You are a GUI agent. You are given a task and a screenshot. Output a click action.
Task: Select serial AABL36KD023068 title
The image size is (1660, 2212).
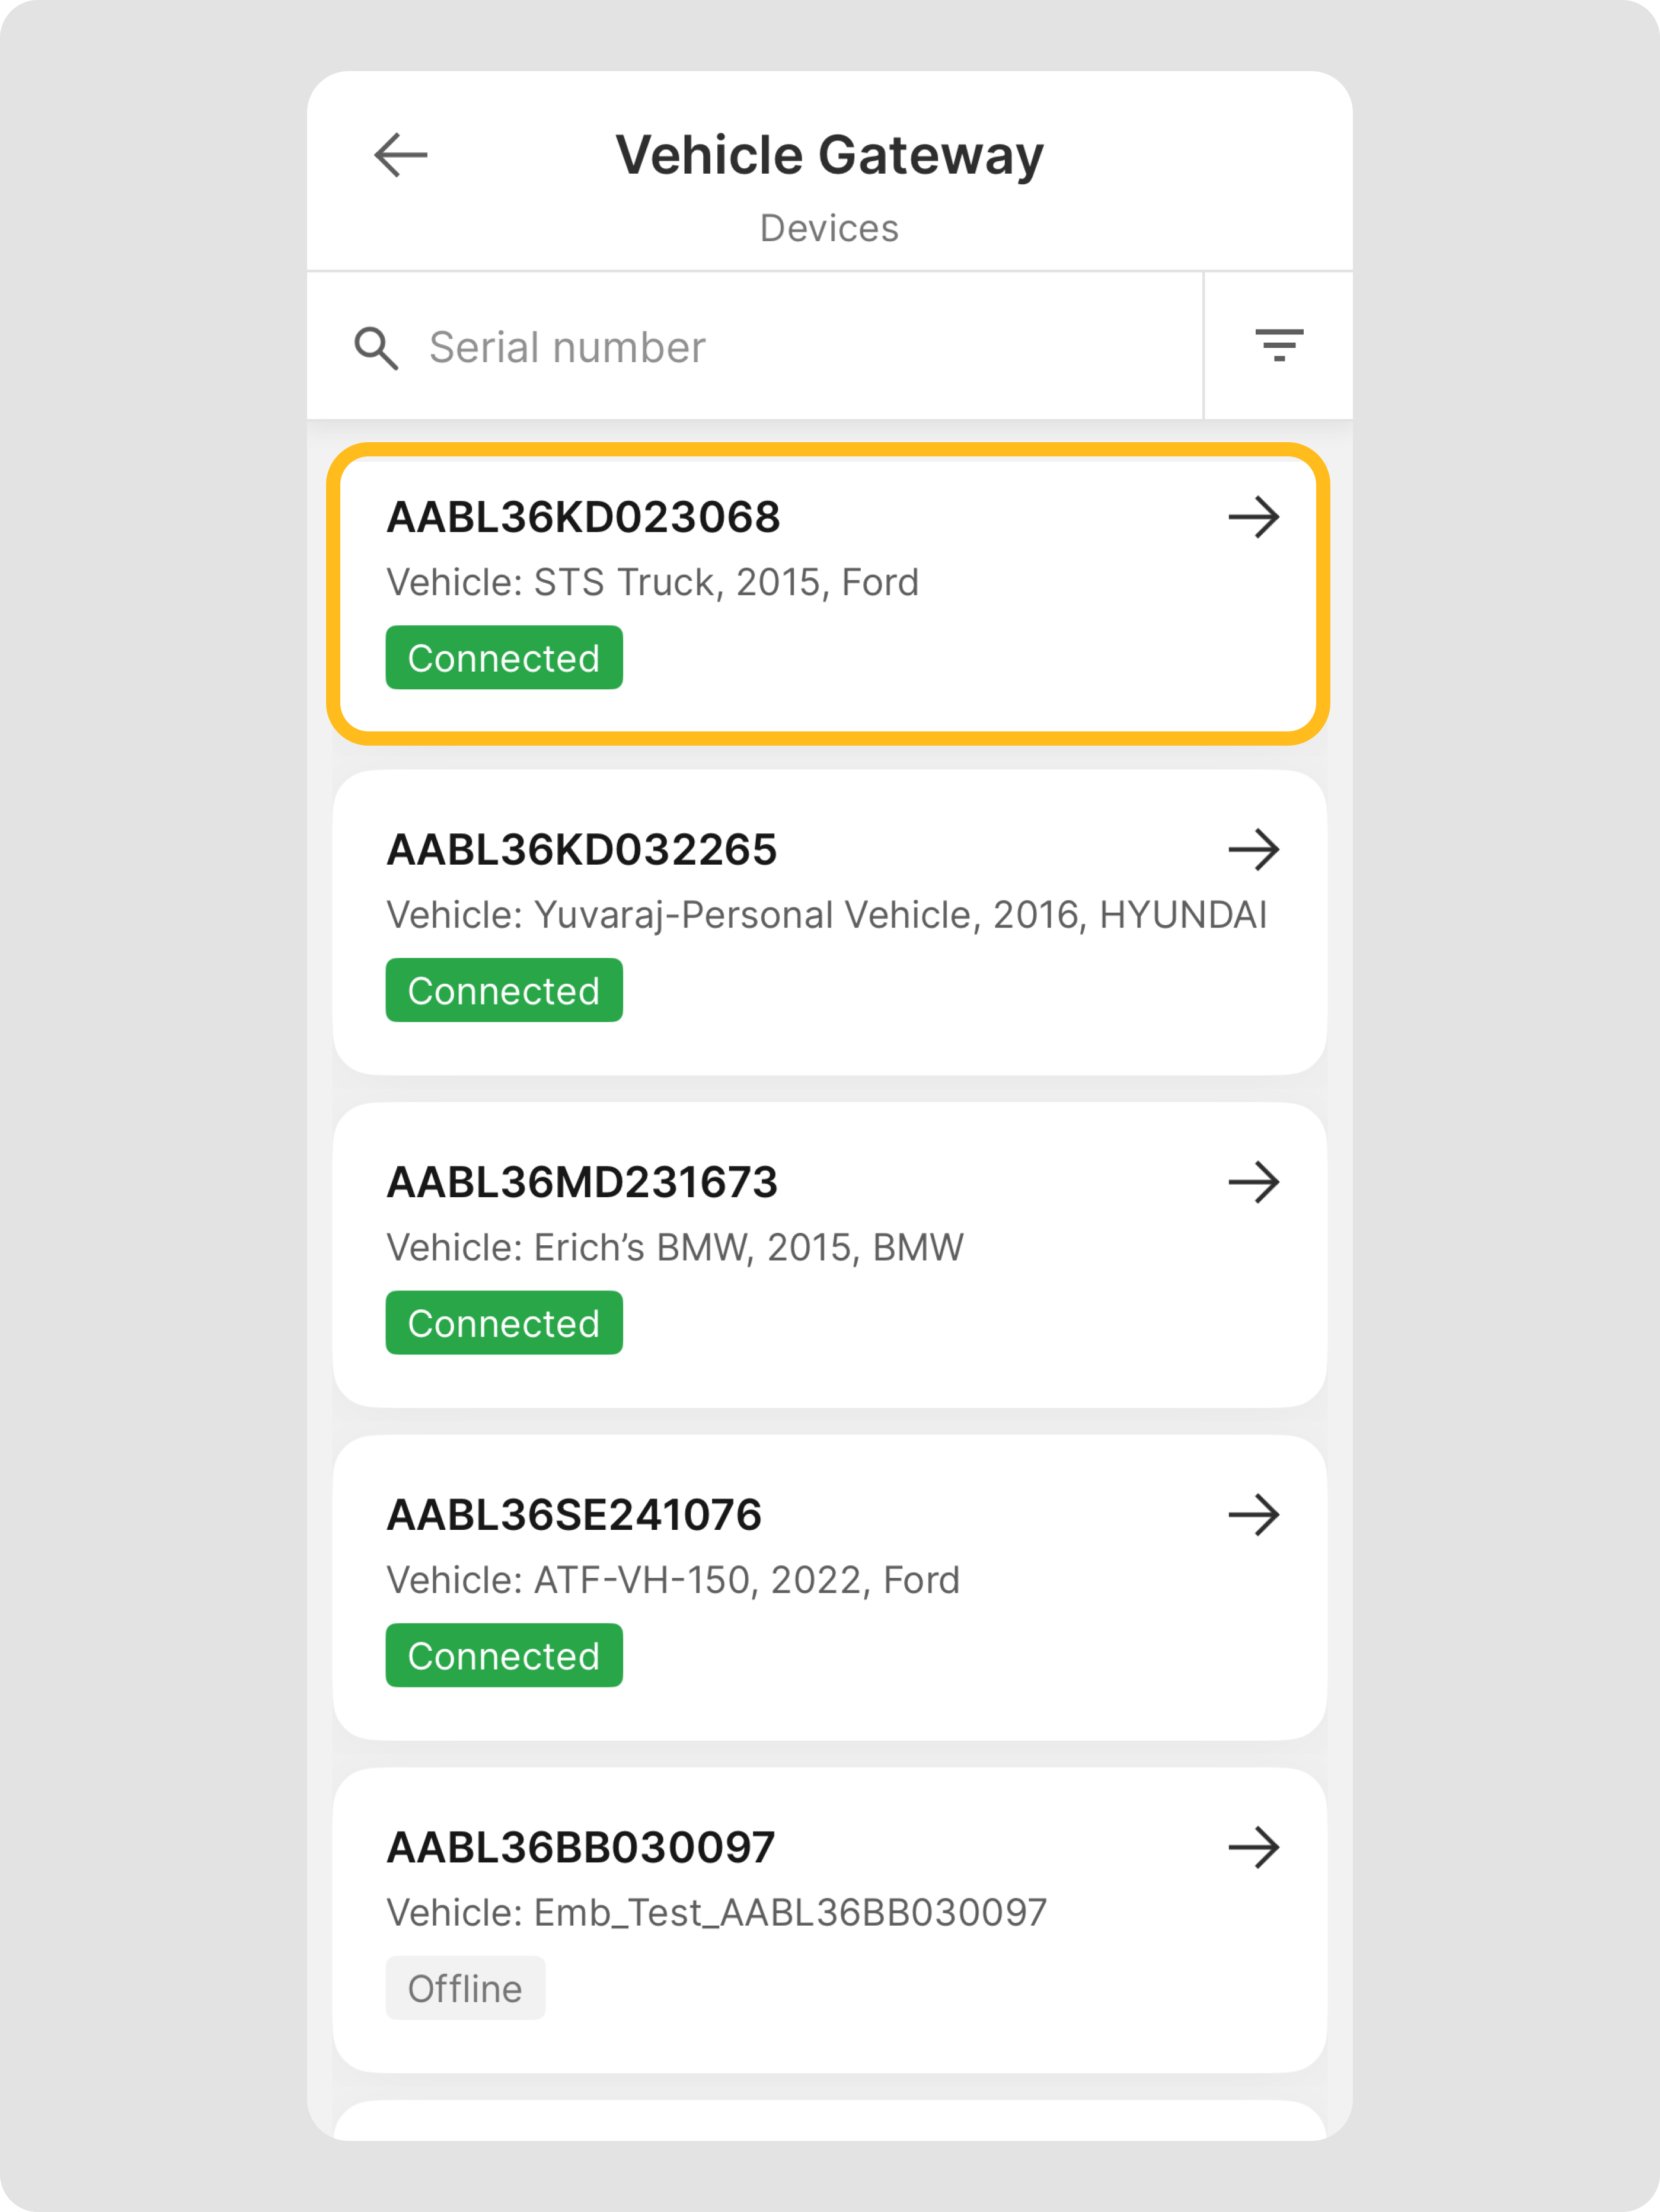583,518
